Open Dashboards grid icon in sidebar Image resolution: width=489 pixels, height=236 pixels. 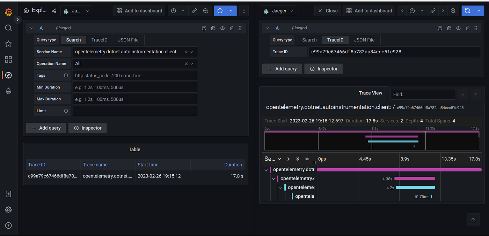pos(8,59)
